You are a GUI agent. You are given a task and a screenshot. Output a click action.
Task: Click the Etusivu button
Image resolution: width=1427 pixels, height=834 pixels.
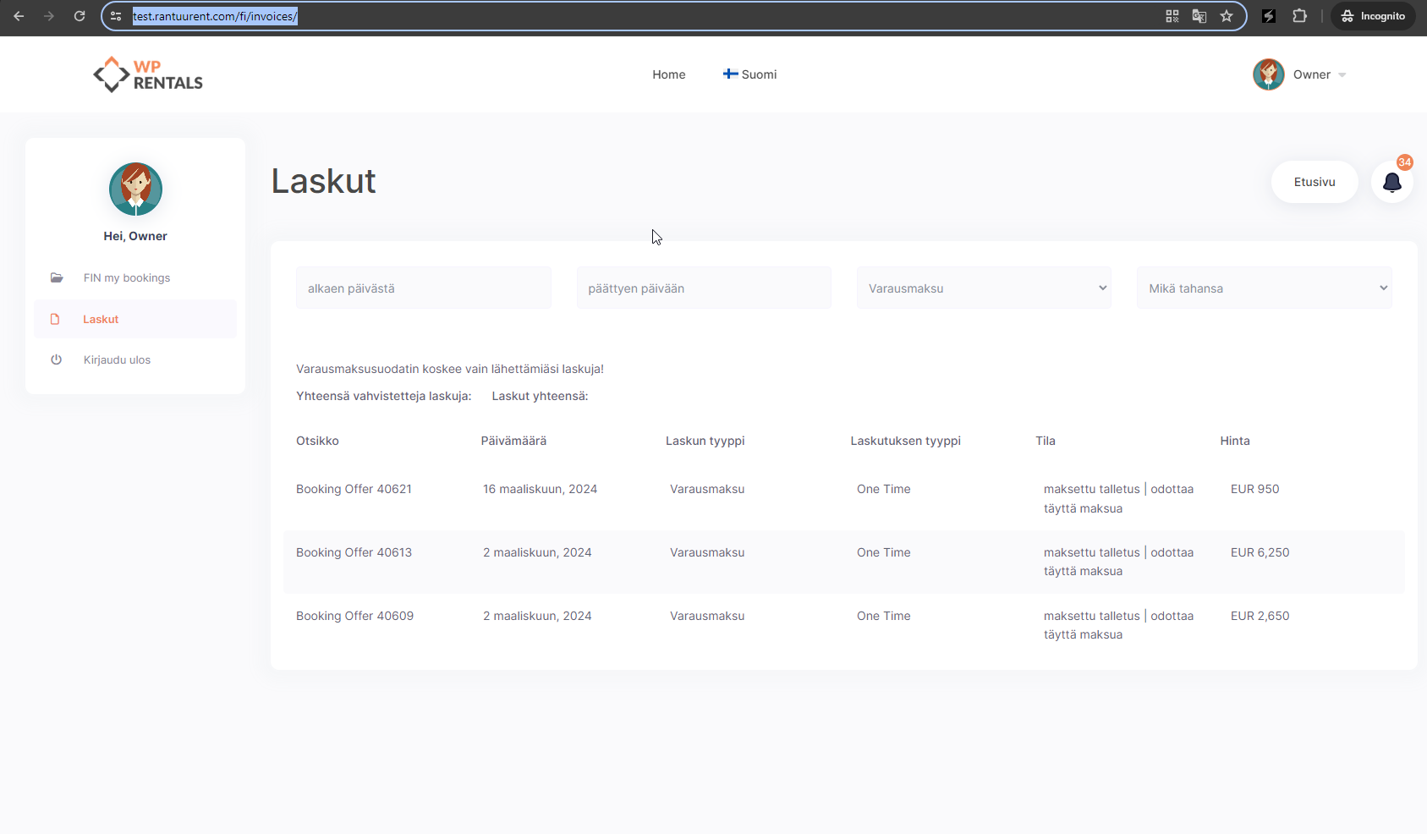pos(1314,182)
